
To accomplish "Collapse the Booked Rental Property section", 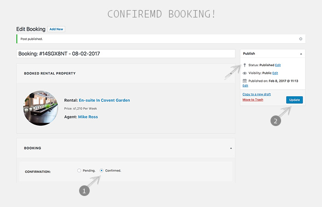I will 231,73.
